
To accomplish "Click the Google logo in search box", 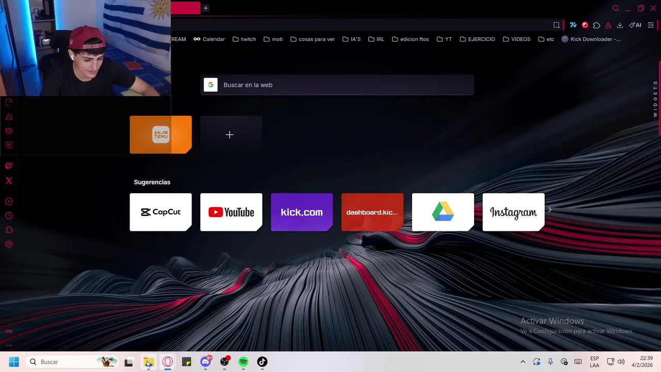I will coord(211,85).
